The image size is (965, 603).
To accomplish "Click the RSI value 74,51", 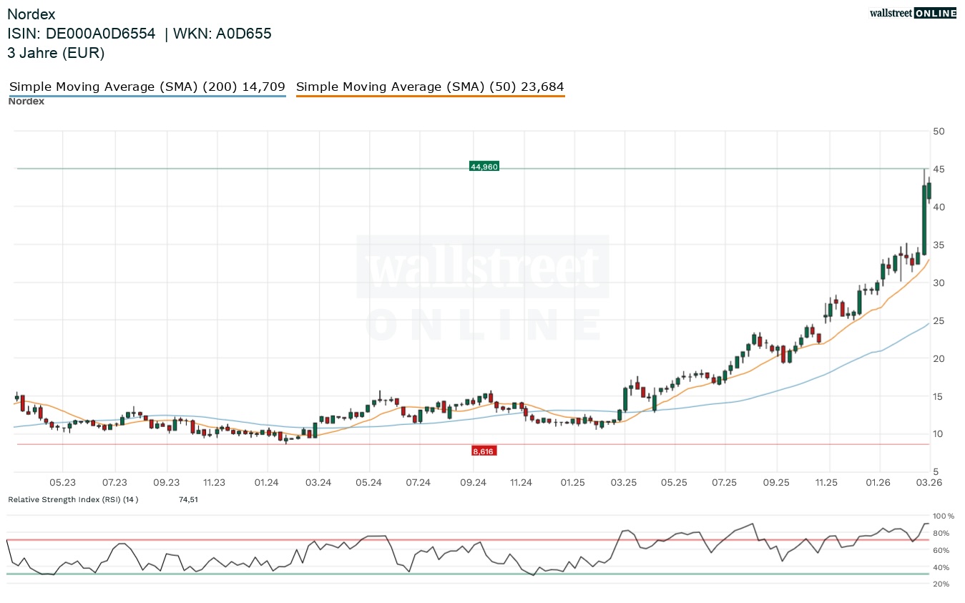I will coord(188,499).
